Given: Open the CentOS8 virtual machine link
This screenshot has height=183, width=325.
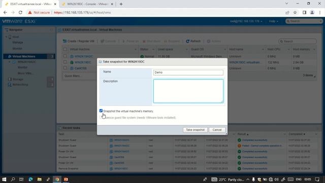Looking at the screenshot, I should [x=81, y=68].
